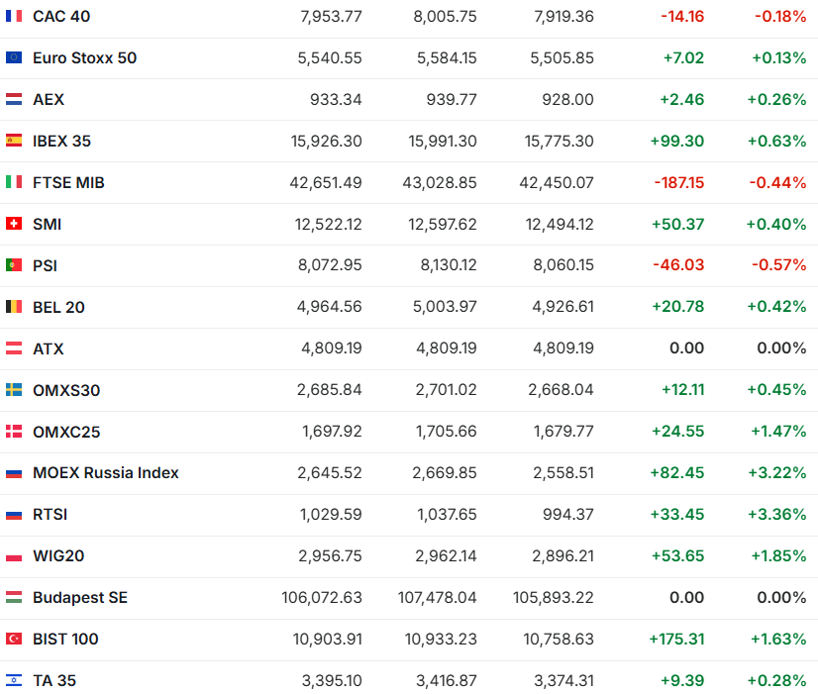Open the WIG20 index link

58,556
